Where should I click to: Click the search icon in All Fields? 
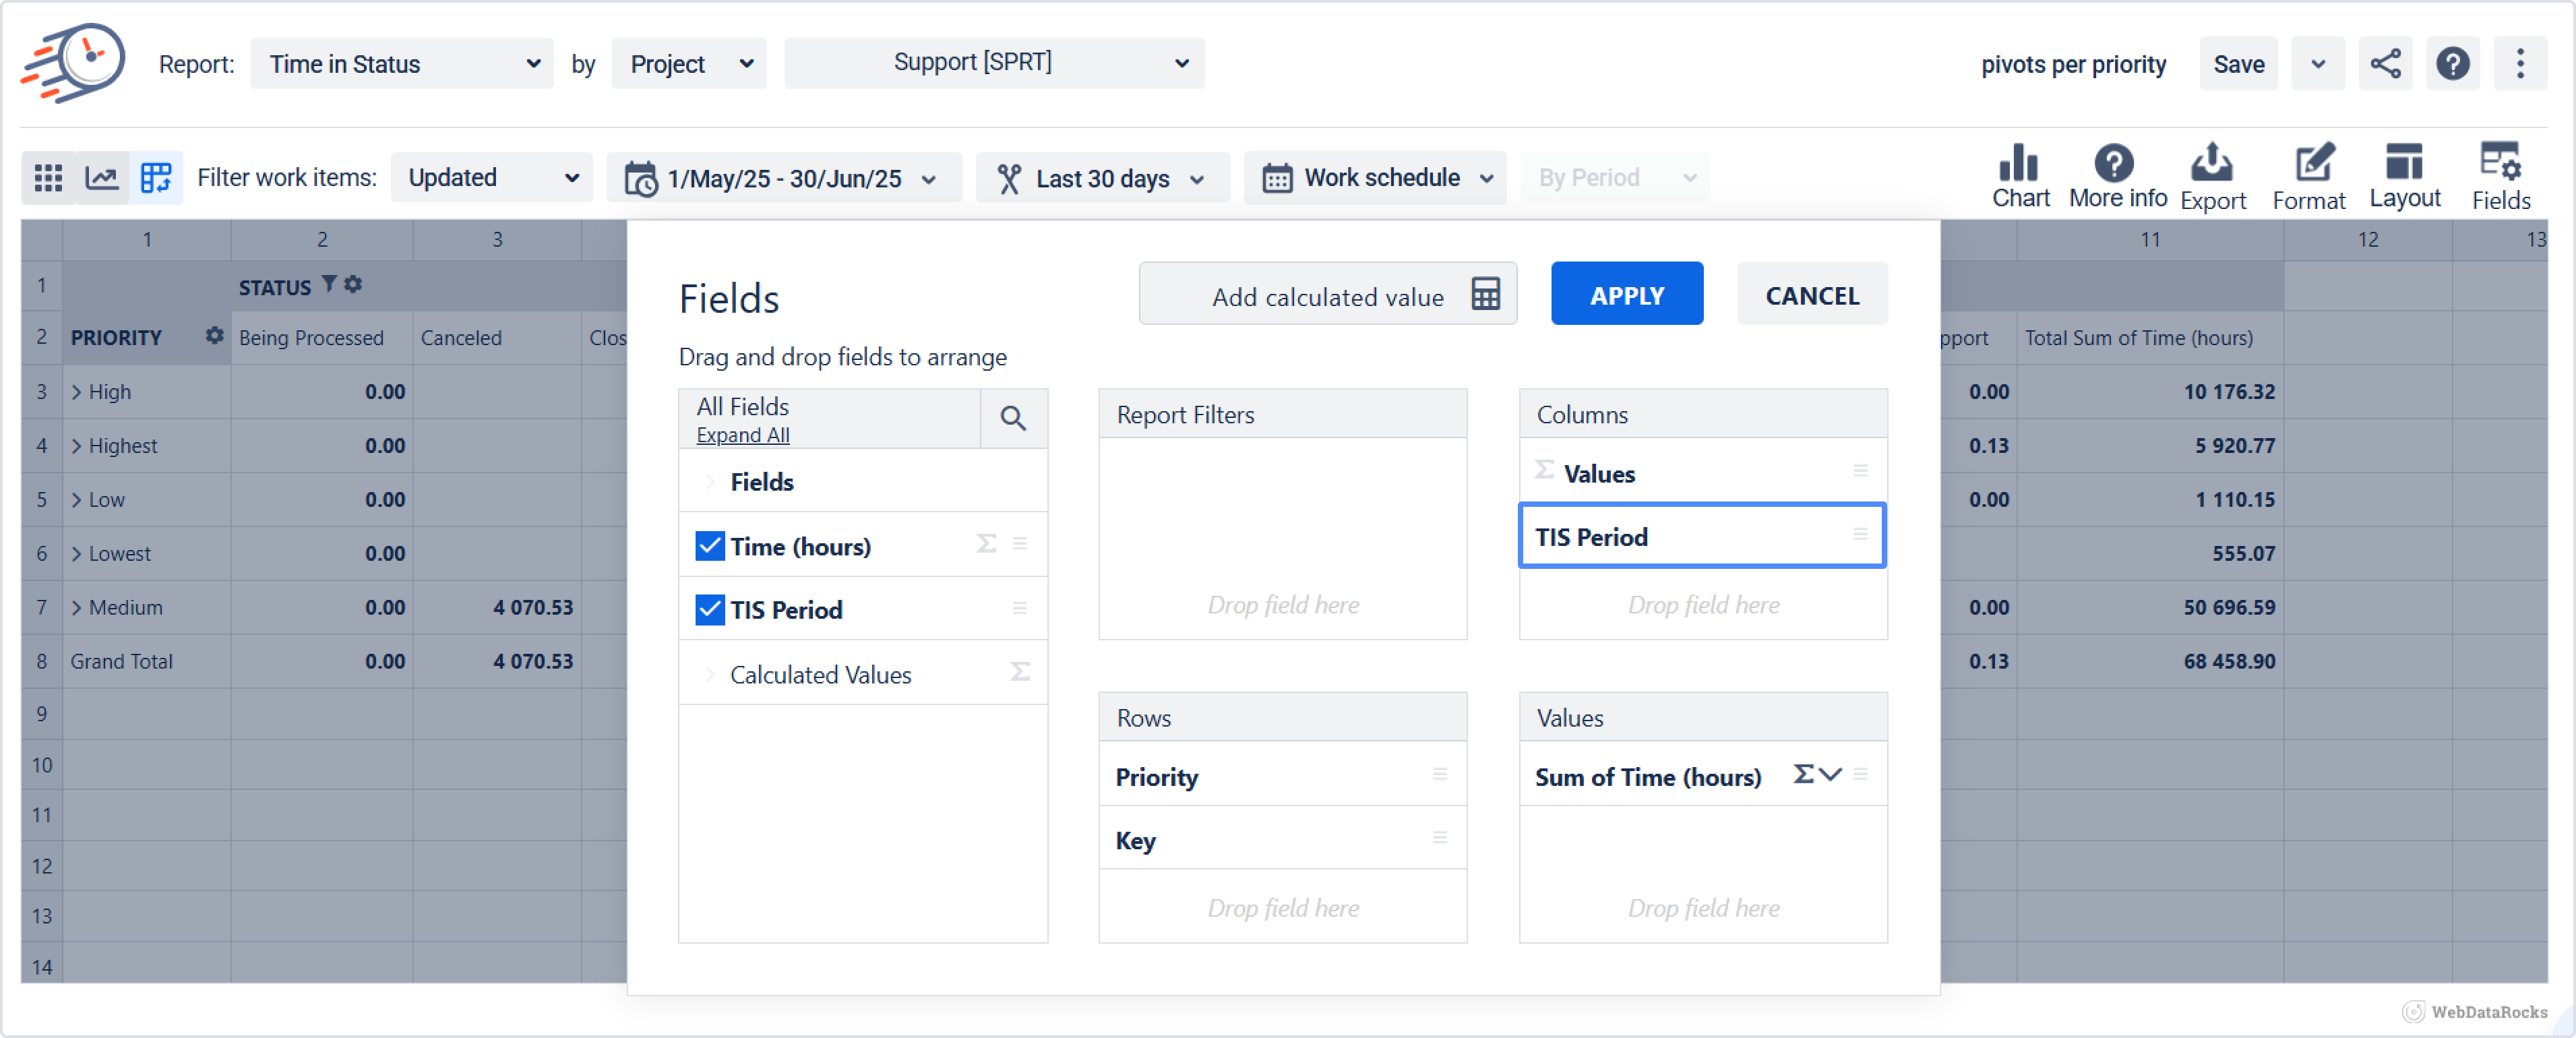tap(1013, 418)
